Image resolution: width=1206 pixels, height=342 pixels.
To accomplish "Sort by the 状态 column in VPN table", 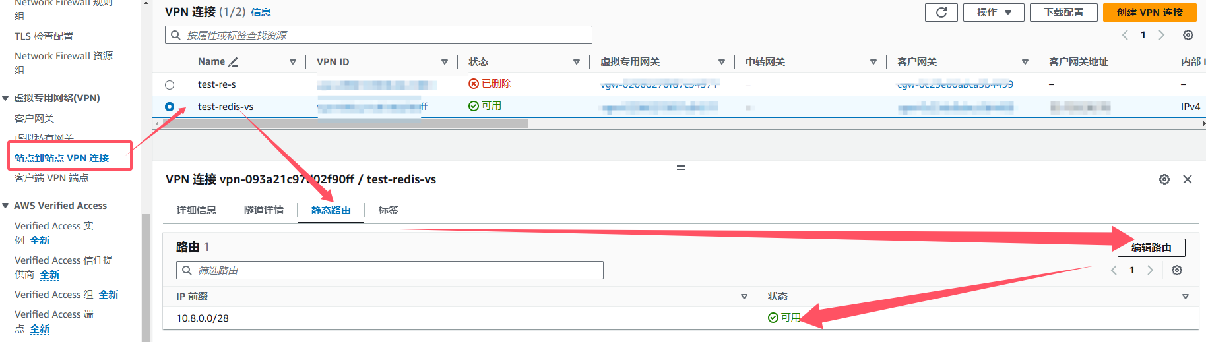I will pyautogui.click(x=577, y=62).
